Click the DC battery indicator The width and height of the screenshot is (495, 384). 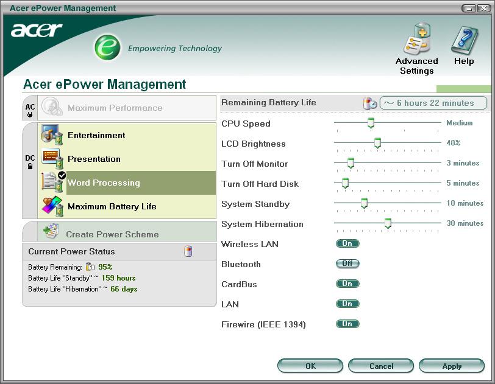tap(30, 162)
